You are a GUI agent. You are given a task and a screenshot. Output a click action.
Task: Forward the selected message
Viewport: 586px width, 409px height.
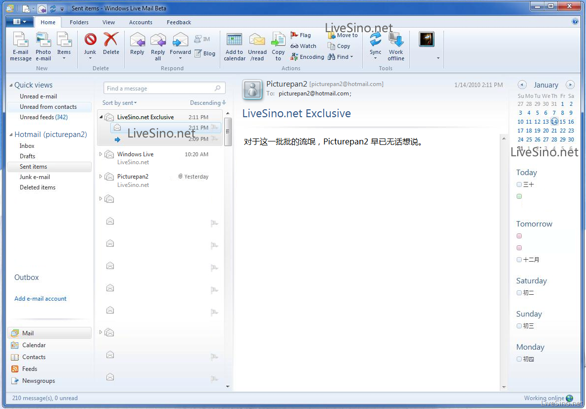(x=180, y=46)
